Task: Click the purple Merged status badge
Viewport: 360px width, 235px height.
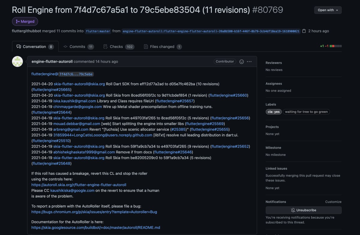Action: 25,22
